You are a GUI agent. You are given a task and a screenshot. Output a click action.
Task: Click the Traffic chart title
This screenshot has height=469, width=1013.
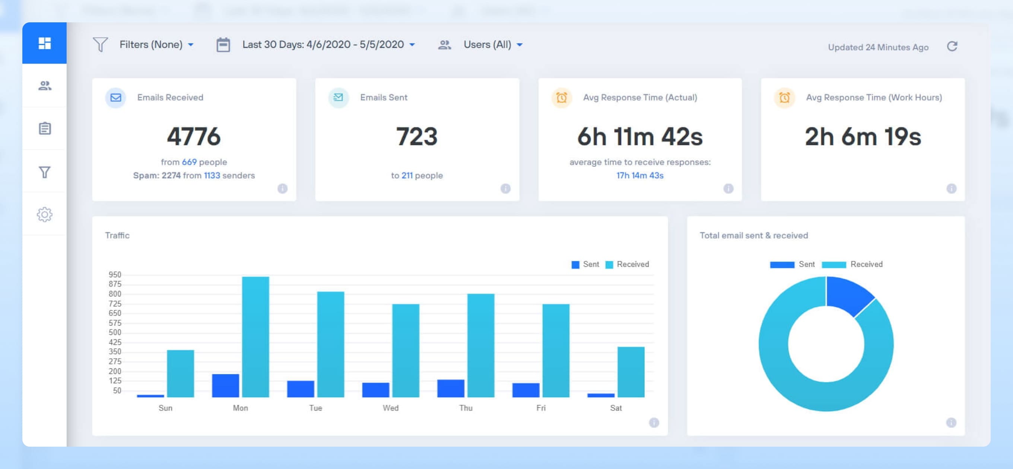point(117,235)
